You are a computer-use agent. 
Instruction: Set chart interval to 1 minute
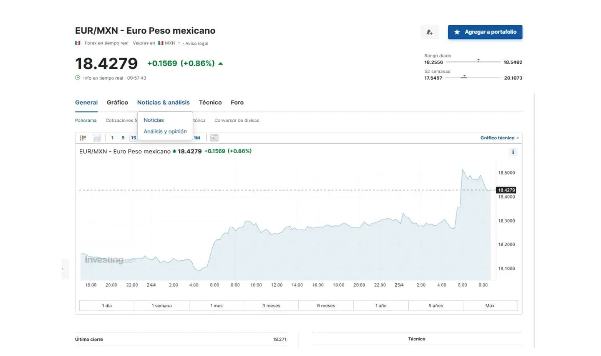[x=112, y=138]
